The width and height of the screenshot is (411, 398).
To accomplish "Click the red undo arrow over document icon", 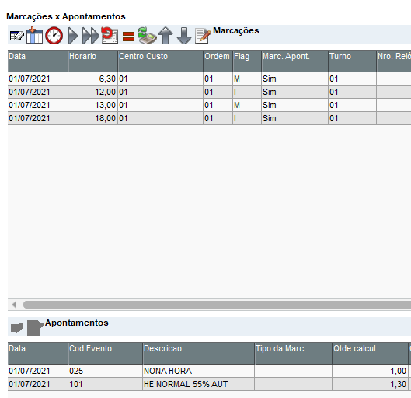I will 110,35.
